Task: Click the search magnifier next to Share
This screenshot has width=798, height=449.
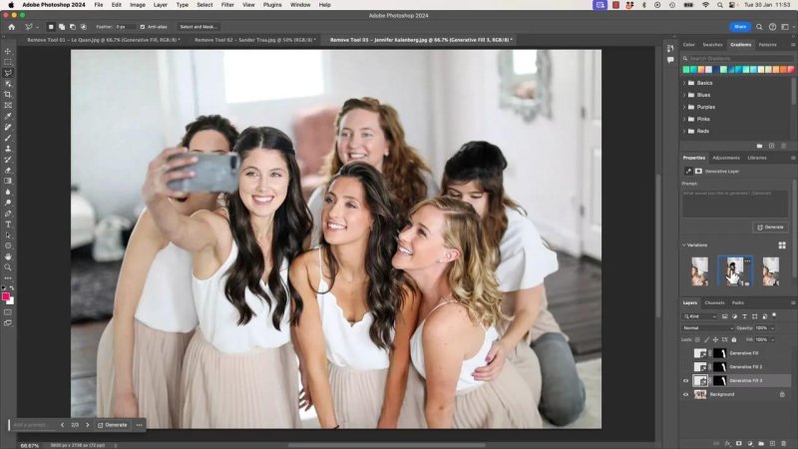Action: [759, 27]
